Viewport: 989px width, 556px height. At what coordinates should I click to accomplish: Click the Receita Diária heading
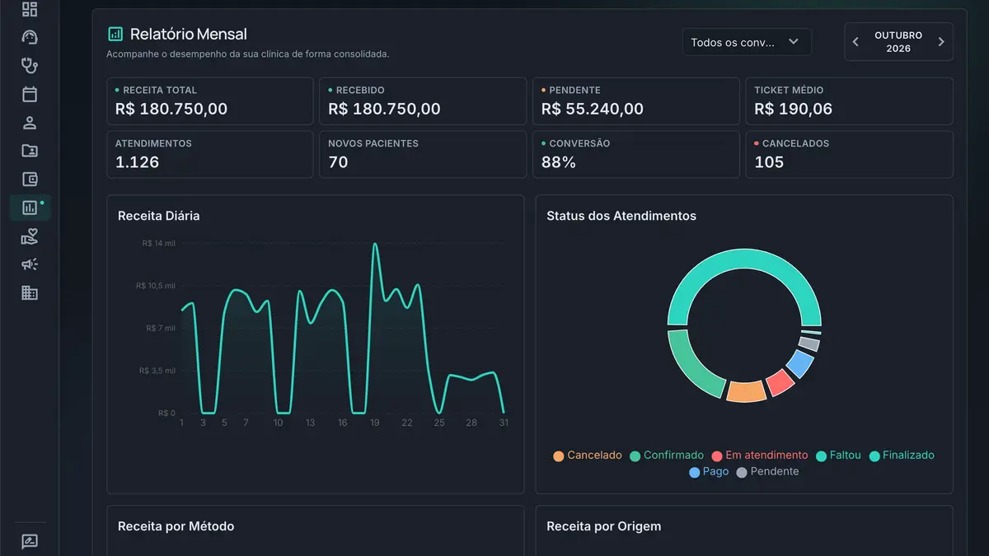click(159, 216)
